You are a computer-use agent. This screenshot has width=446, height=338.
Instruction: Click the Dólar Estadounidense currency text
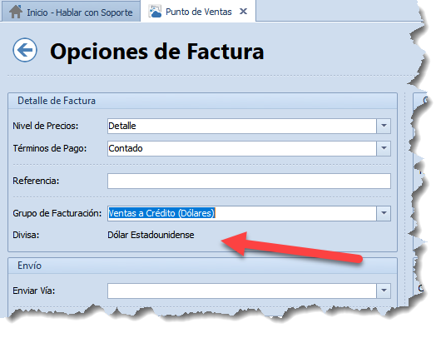(151, 235)
